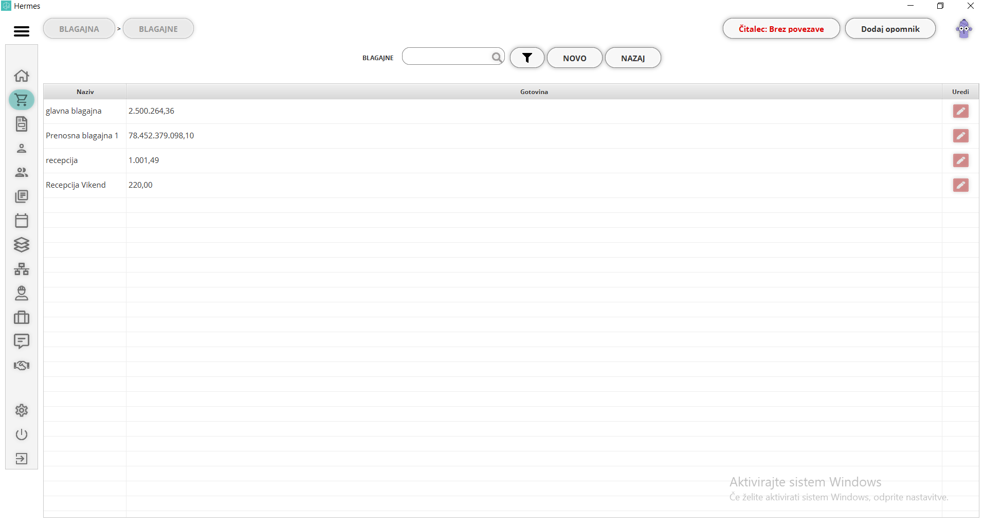This screenshot has height=526, width=983.
Task: Sort by the Gotovina column header
Action: (x=534, y=92)
